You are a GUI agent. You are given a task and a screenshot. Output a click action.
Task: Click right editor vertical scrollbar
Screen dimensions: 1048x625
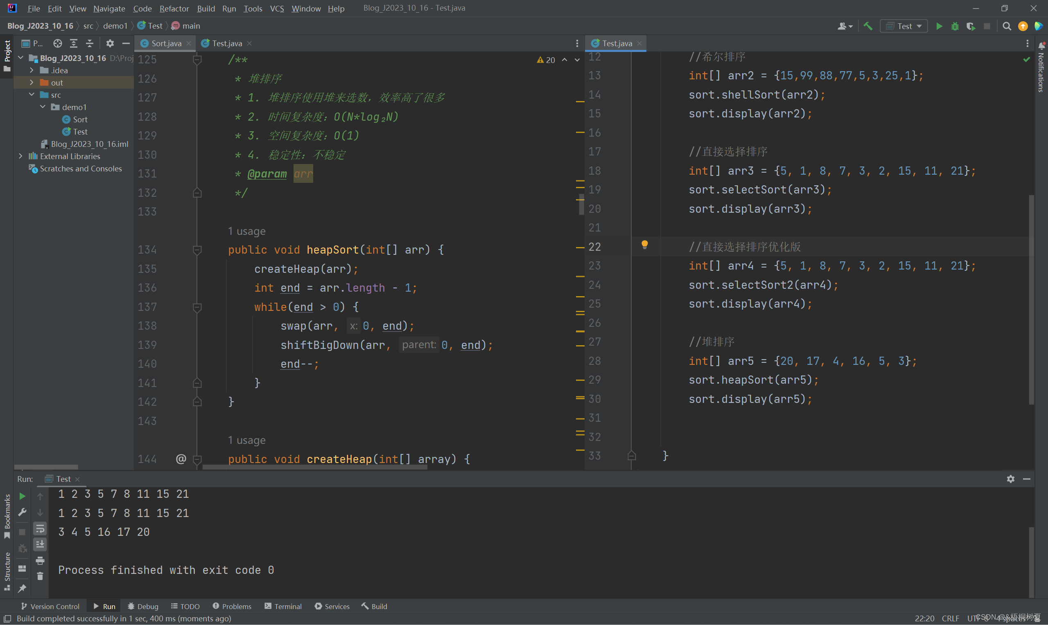(1031, 299)
